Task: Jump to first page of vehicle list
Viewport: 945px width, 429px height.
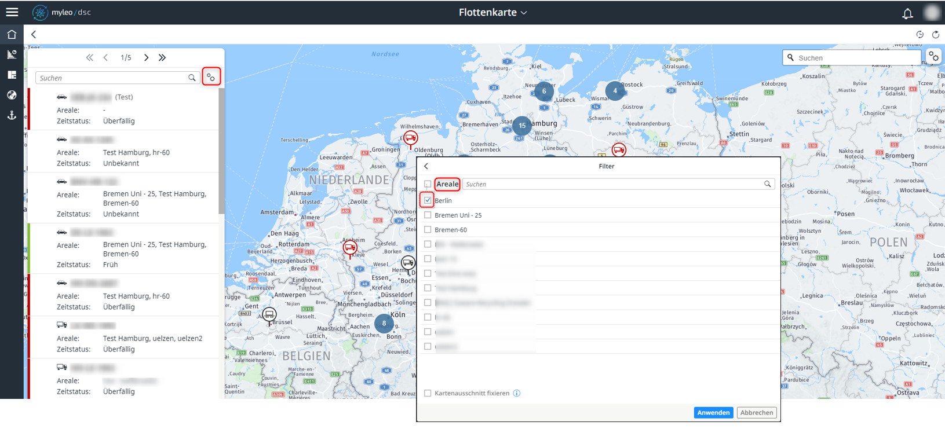Action: coord(89,57)
